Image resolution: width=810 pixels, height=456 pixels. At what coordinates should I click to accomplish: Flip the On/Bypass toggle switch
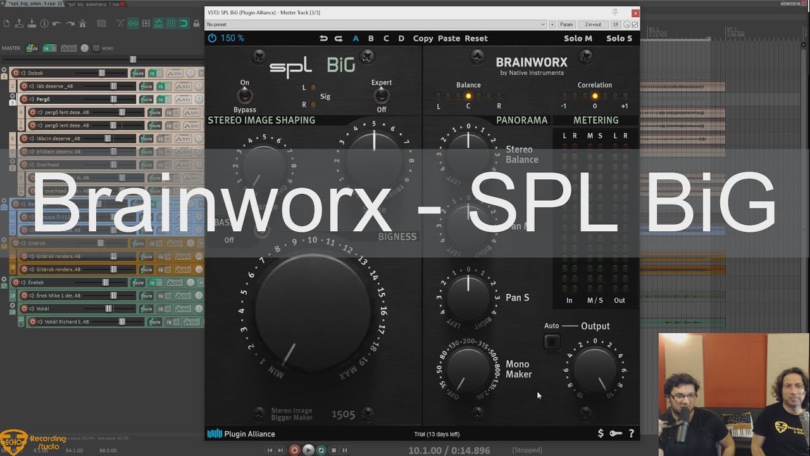click(245, 95)
